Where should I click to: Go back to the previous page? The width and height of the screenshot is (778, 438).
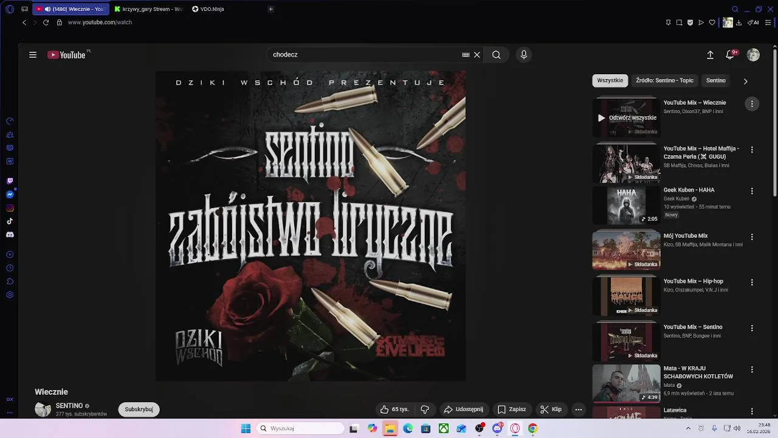pyautogui.click(x=24, y=23)
